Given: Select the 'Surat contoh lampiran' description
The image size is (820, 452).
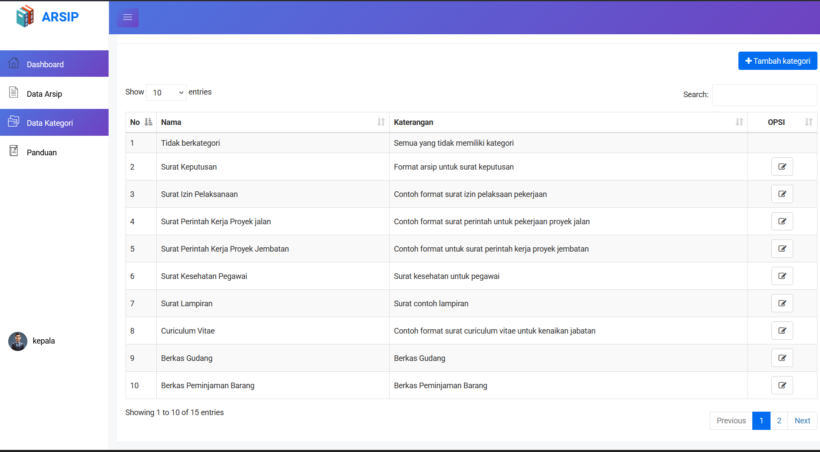Looking at the screenshot, I should click(x=431, y=304).
